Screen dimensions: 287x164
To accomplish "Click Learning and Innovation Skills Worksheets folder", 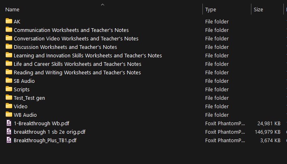I will (88, 55).
